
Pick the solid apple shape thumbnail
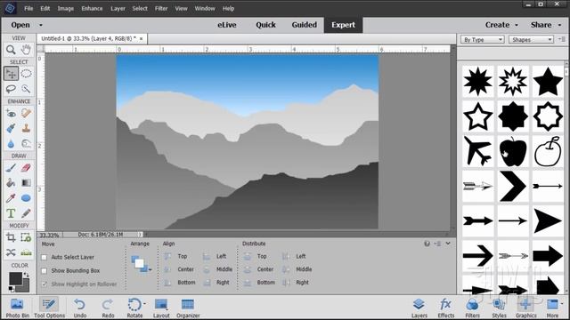(513, 151)
